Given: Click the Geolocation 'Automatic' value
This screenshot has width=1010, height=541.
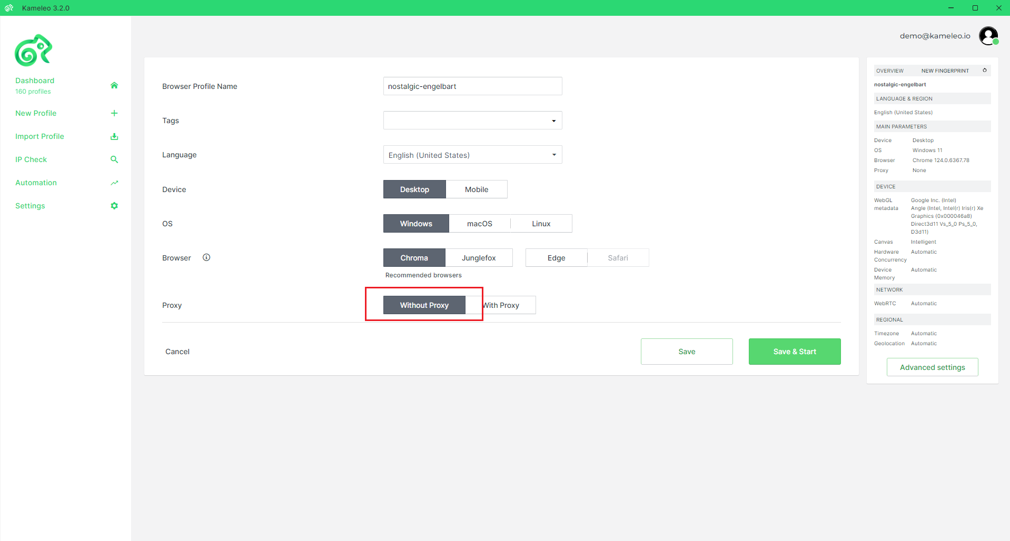Looking at the screenshot, I should (924, 344).
